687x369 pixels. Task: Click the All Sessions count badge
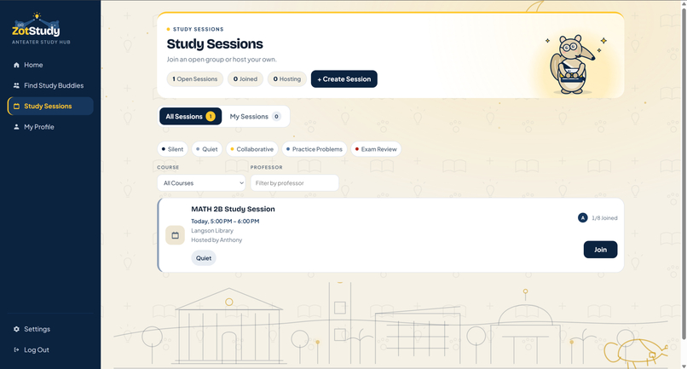[211, 117]
